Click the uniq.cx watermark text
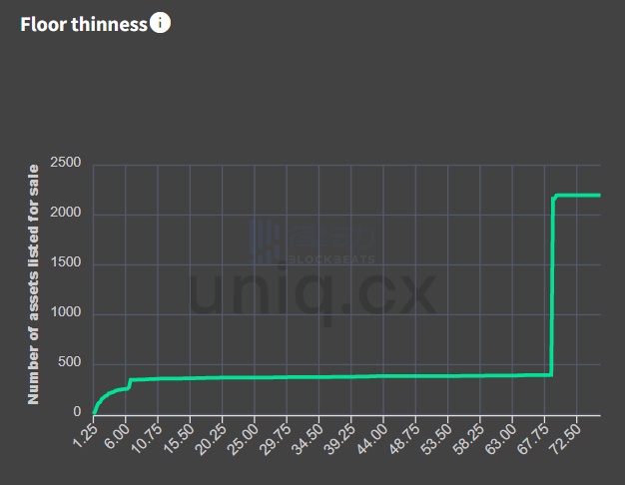The width and height of the screenshot is (625, 485). pos(312,290)
